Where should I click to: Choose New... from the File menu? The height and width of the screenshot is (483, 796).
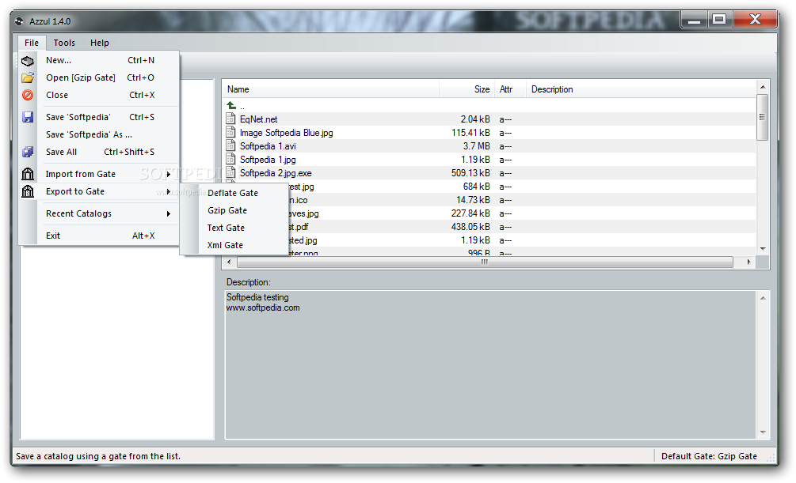coord(99,60)
